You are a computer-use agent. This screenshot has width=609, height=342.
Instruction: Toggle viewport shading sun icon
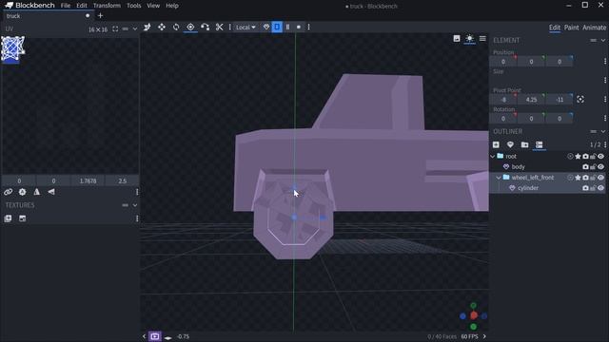click(469, 38)
